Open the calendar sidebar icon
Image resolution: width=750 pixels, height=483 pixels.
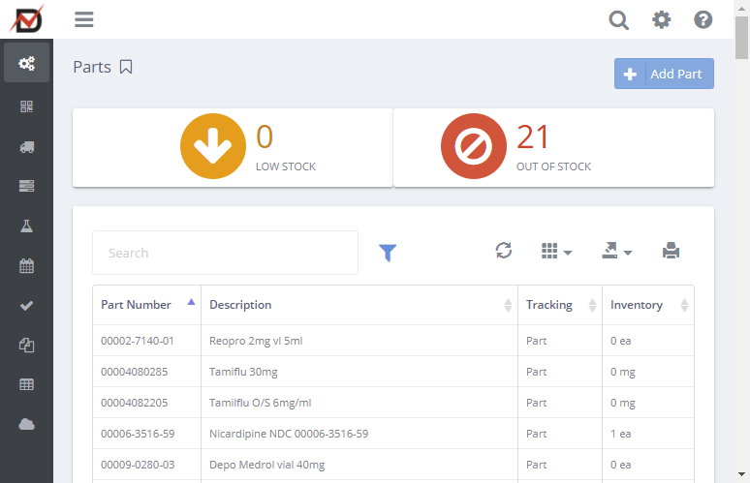(27, 265)
